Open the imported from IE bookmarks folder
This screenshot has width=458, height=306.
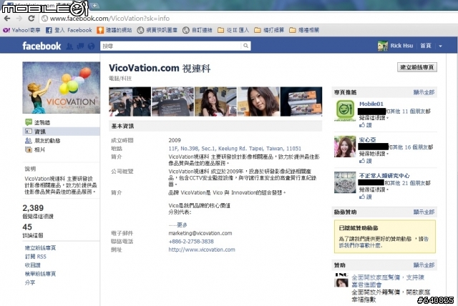point(233,30)
